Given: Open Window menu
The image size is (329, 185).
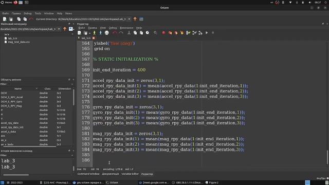Looking at the screenshot, I should tap(49, 13).
